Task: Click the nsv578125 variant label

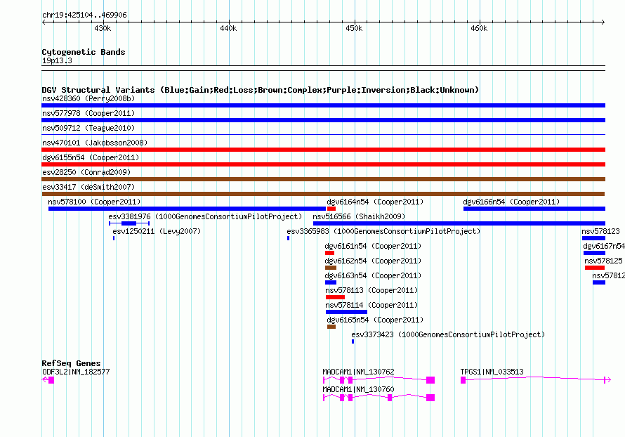Action: tap(603, 261)
